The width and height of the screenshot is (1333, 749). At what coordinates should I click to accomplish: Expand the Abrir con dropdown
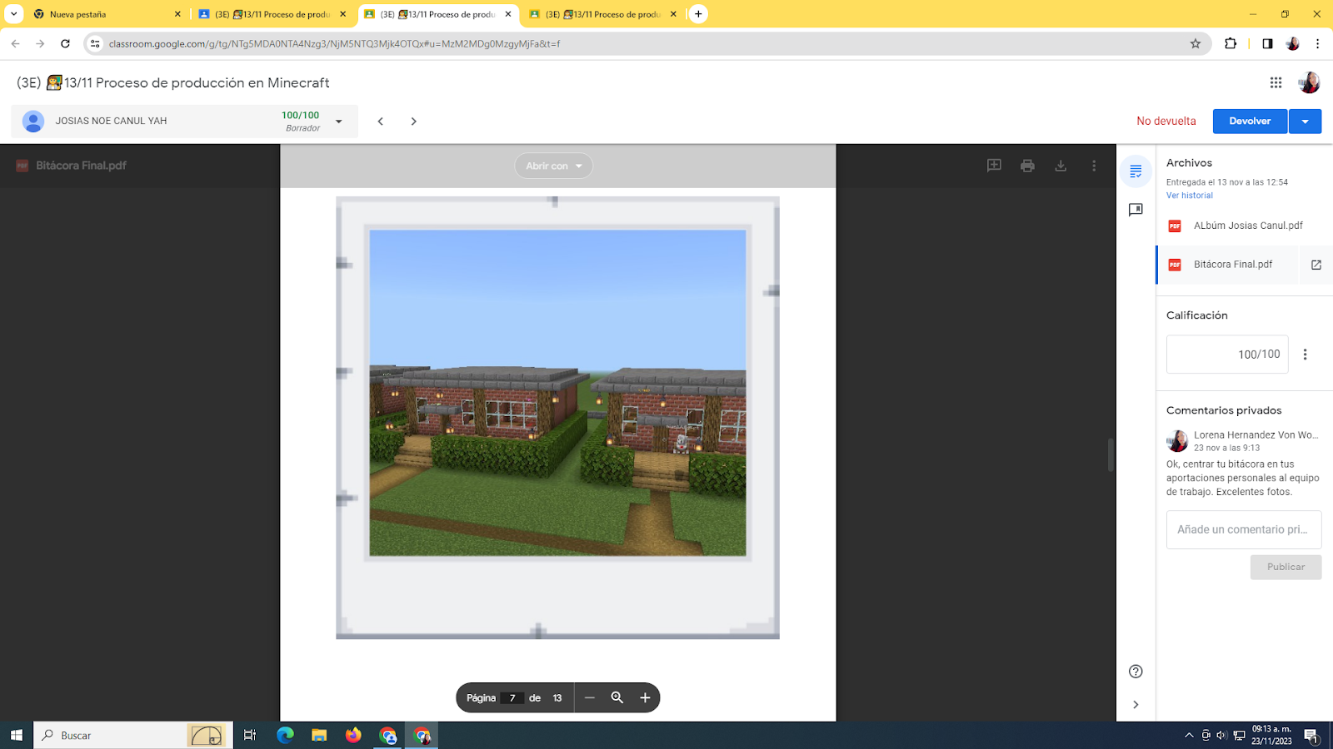[x=554, y=166]
